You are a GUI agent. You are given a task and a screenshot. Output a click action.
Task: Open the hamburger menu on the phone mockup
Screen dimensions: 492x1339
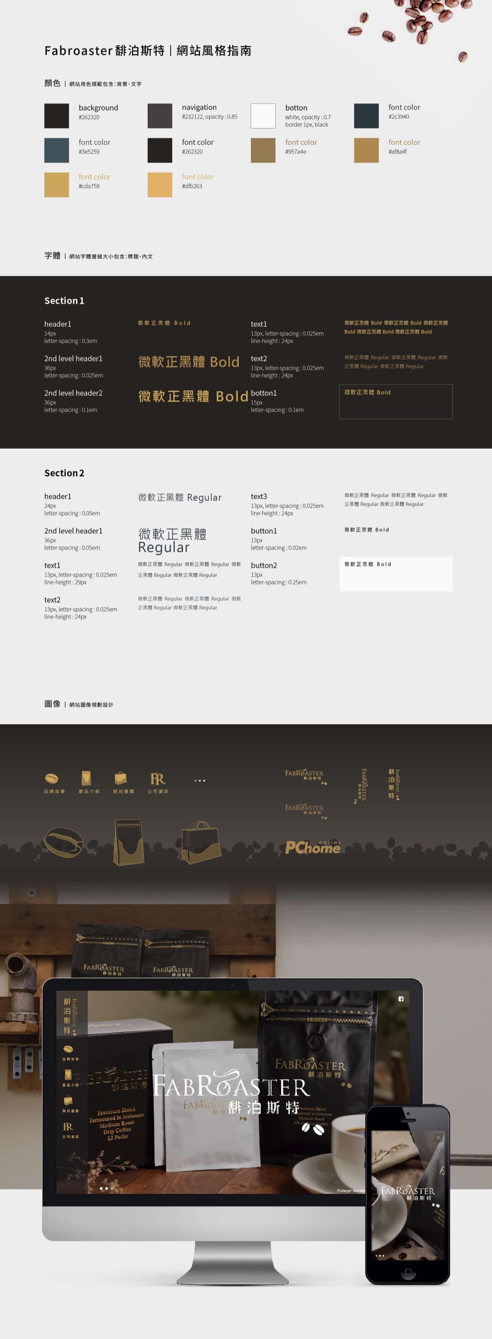tap(438, 1137)
